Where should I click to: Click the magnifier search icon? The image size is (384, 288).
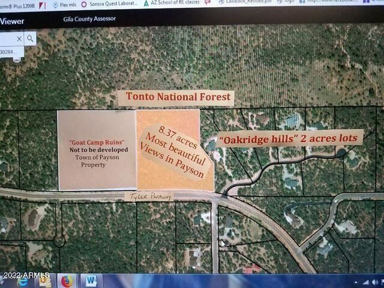(30, 38)
